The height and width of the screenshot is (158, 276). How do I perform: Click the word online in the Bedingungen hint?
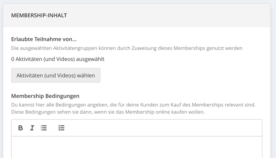click(x=163, y=112)
